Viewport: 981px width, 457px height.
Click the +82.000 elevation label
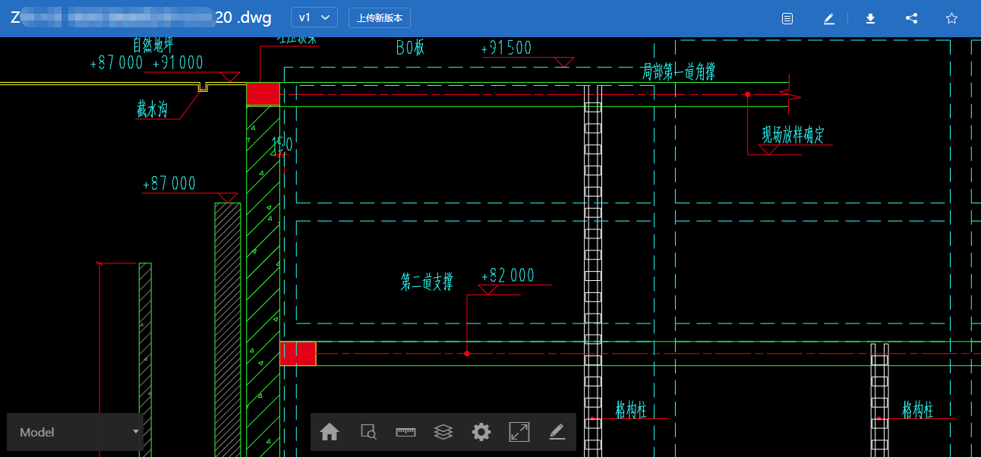508,276
